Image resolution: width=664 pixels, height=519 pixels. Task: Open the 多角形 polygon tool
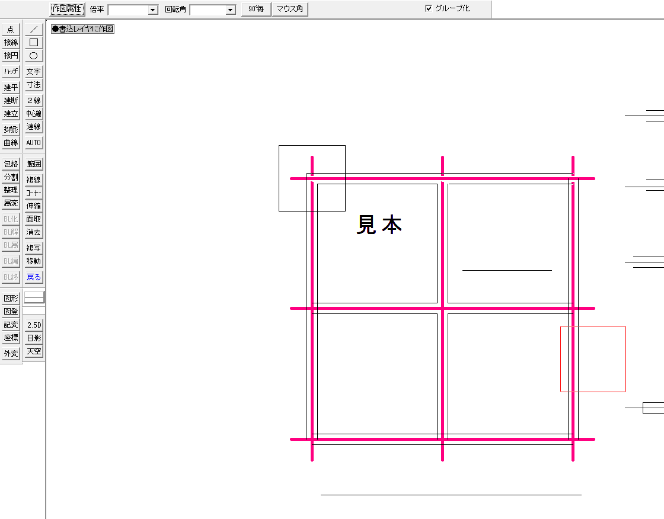point(11,129)
